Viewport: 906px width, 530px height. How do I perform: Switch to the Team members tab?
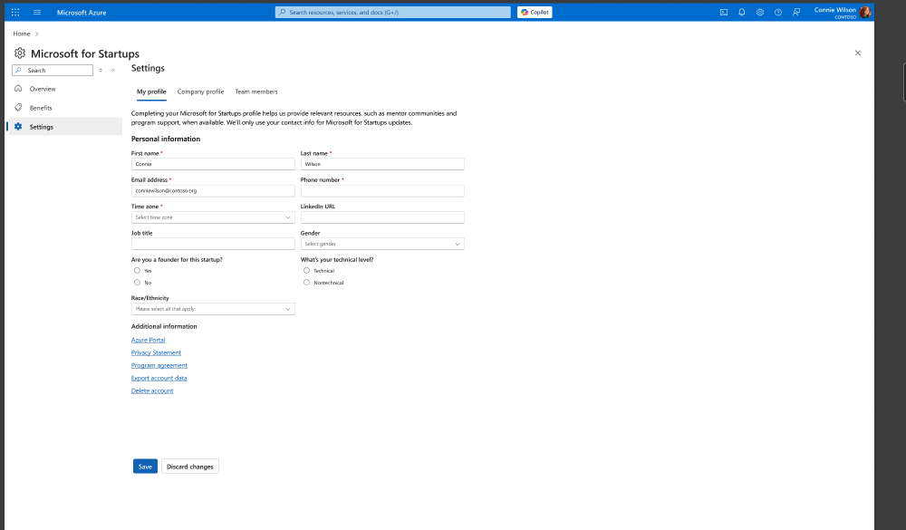[x=256, y=92]
